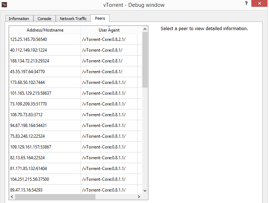Click the horizontal scrollbar thumb in peer list
The height and width of the screenshot is (203, 269).
(55, 197)
